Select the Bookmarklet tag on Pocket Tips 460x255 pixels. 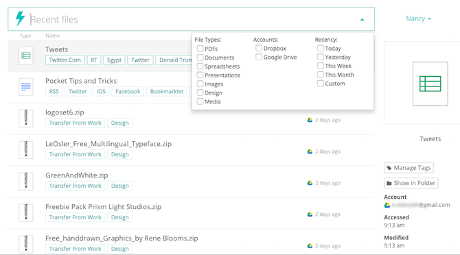click(167, 91)
